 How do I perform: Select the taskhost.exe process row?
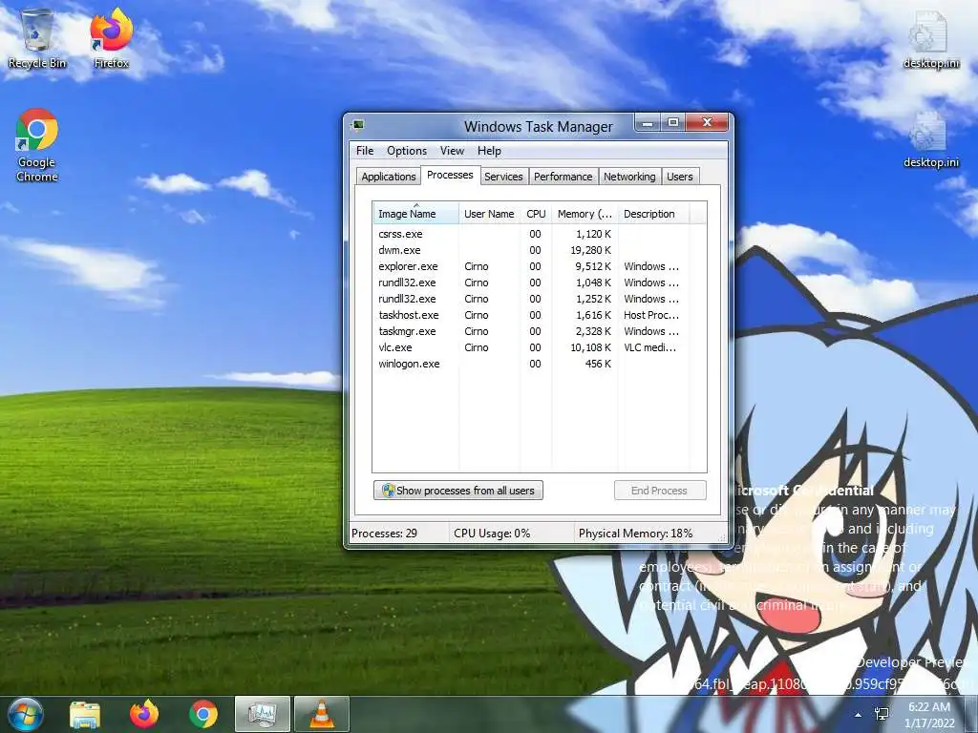[540, 315]
